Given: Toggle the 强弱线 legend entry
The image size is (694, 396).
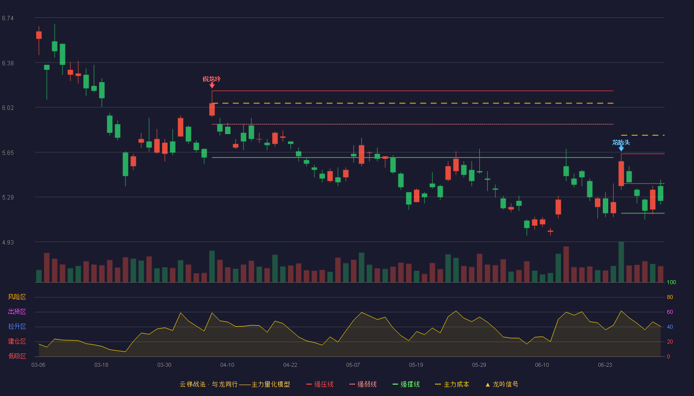Looking at the screenshot, I should [x=363, y=384].
